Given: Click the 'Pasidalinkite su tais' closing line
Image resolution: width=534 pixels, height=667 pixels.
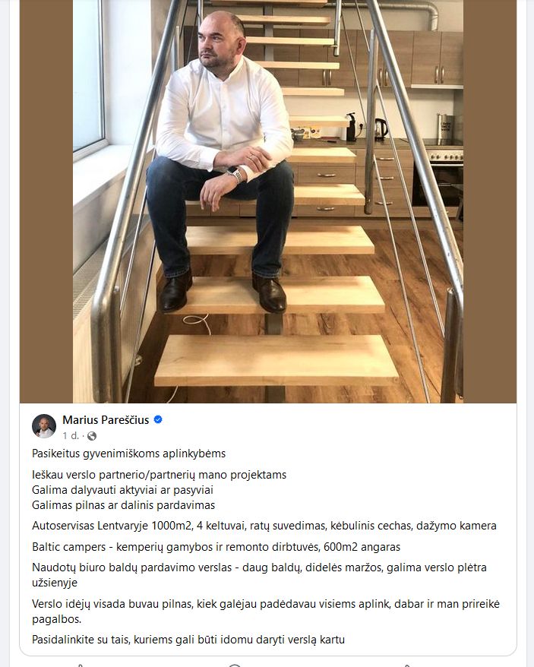Looking at the screenshot, I should point(188,640).
